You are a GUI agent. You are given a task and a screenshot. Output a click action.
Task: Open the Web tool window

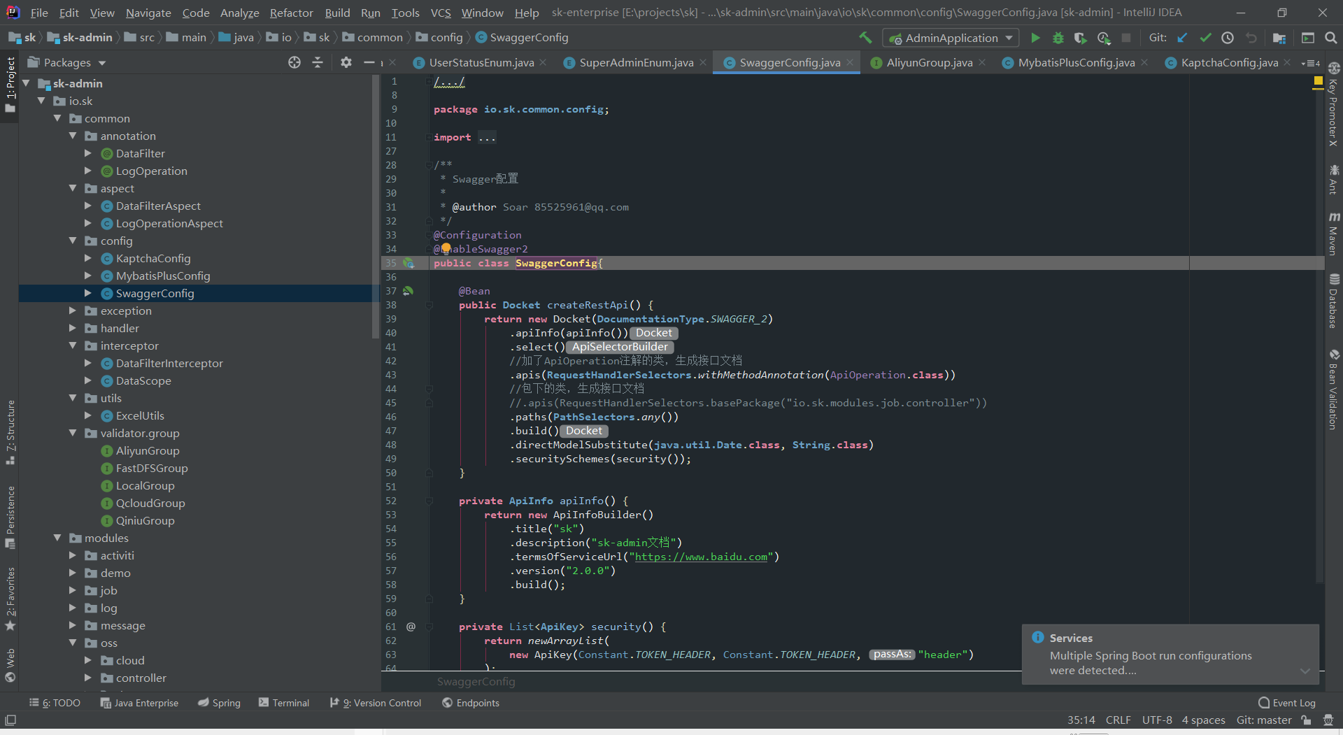click(x=10, y=665)
